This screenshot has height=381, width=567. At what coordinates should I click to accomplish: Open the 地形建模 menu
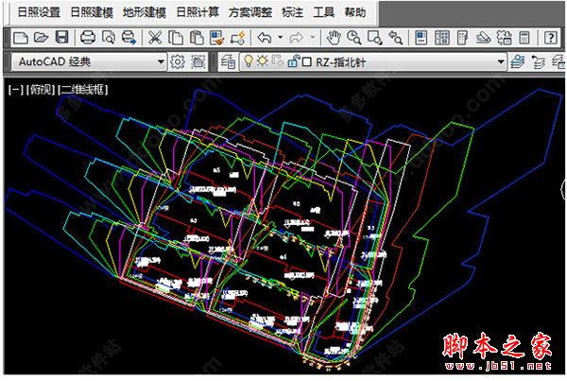pos(145,12)
